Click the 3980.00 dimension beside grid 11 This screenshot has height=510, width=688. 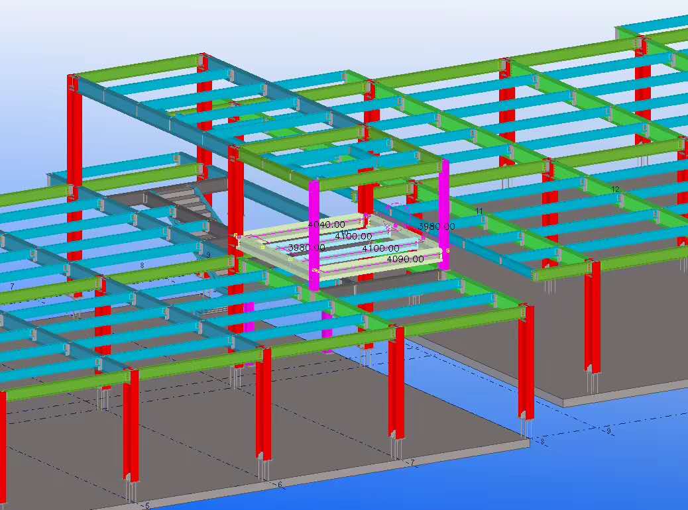coord(436,227)
